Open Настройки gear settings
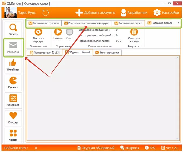Viewport: 183px width, 152px height. click(x=166, y=13)
